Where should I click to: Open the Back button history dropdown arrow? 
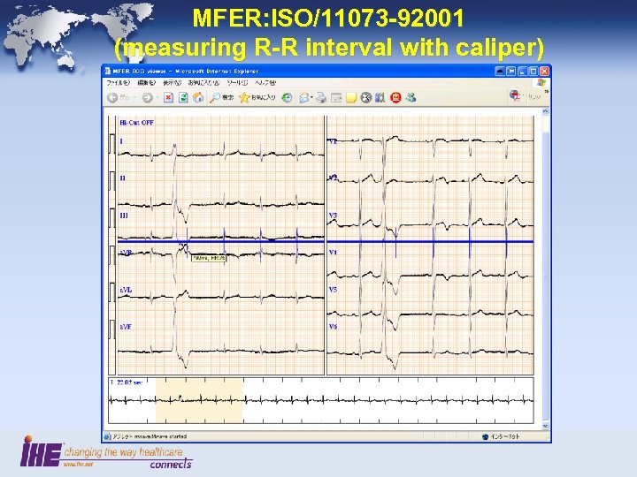(x=134, y=98)
